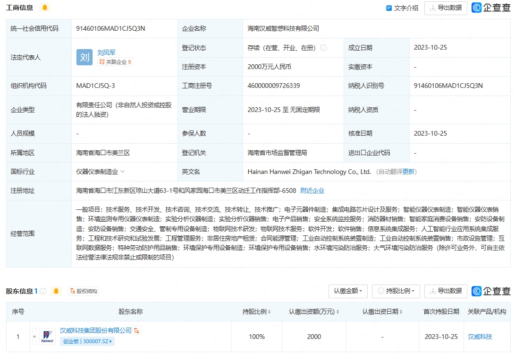This screenshot has height=355, width=515.
Task: Open 汉威科技集团股份有限公司 shareholder link
Action: pos(95,330)
